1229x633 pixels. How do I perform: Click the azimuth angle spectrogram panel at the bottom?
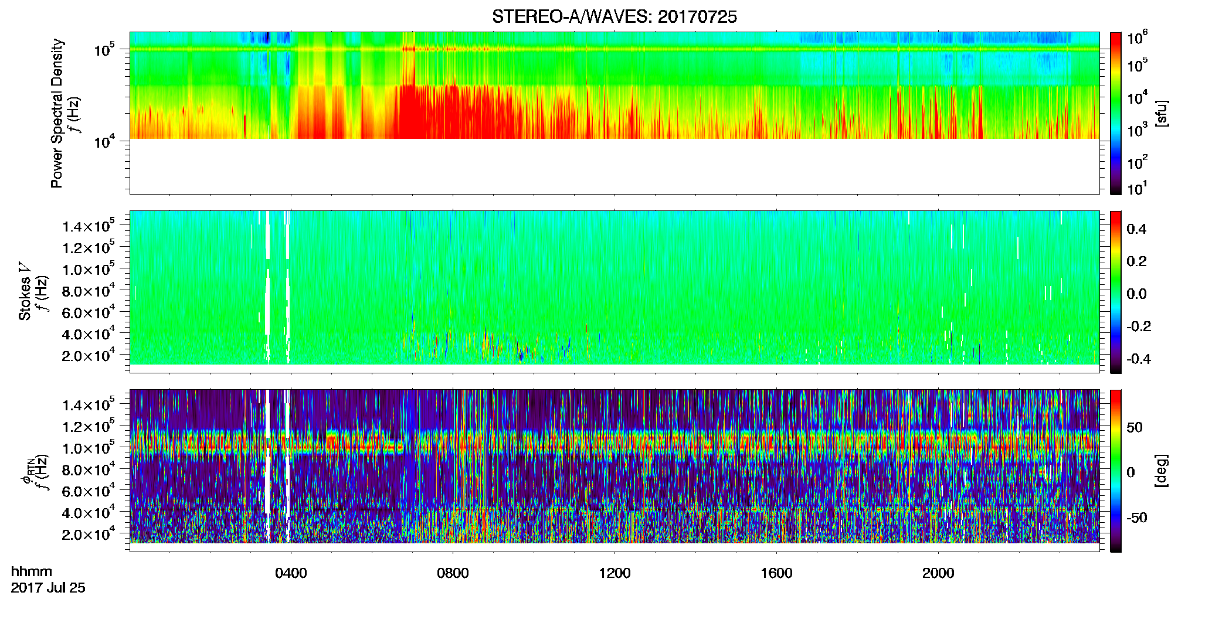click(614, 470)
